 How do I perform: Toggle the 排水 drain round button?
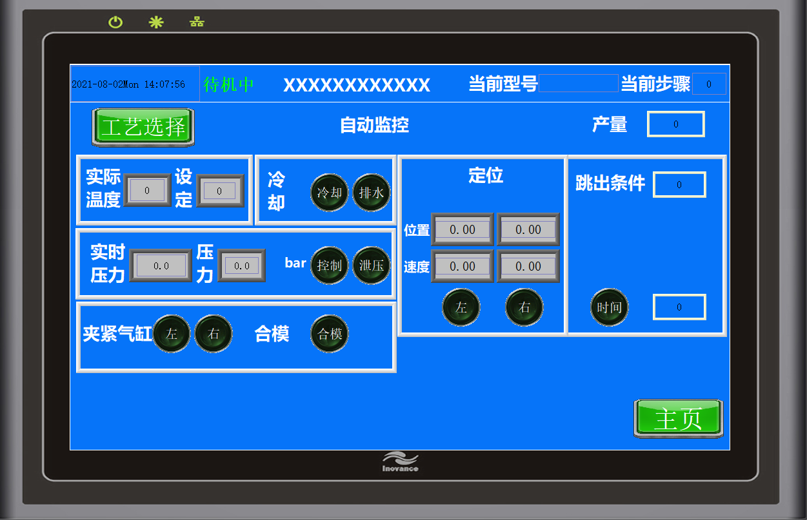[372, 193]
